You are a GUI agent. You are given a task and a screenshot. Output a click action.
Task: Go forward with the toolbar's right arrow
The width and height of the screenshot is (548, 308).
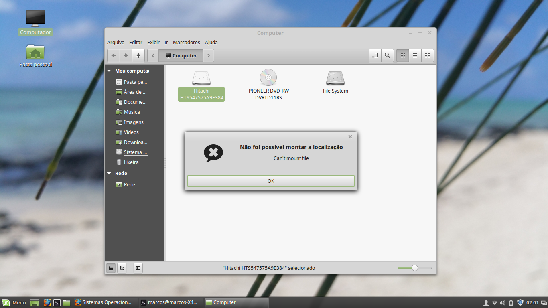coord(126,55)
